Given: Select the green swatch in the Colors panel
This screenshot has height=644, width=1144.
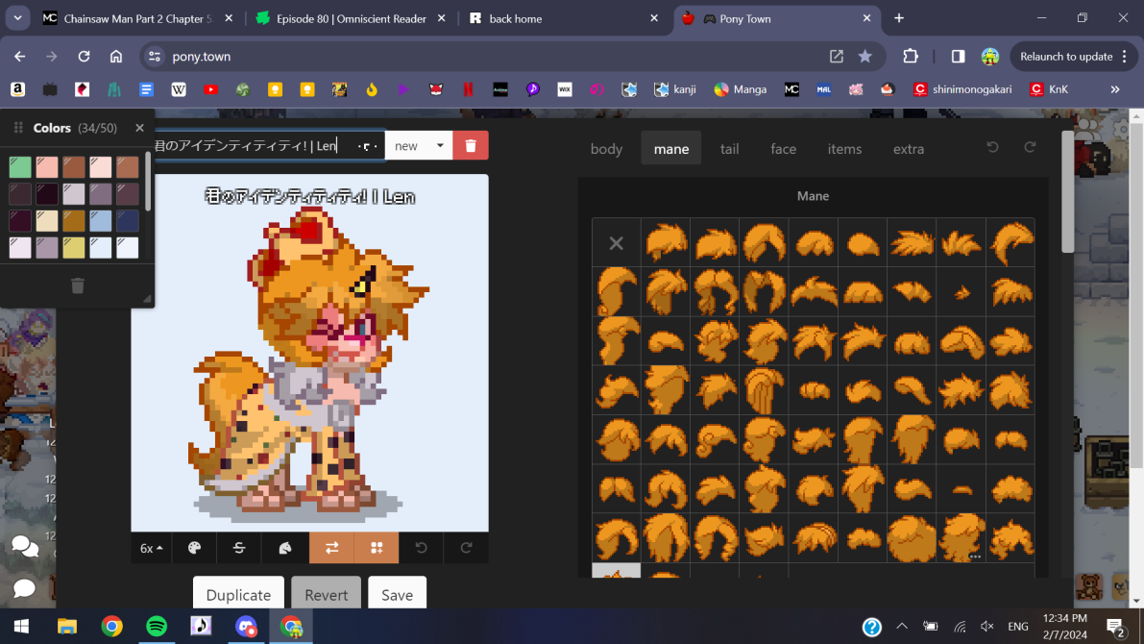Looking at the screenshot, I should 20,165.
